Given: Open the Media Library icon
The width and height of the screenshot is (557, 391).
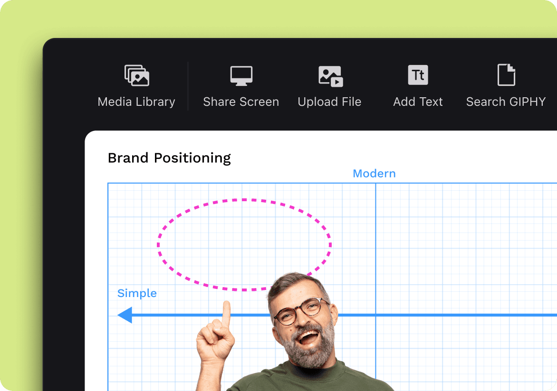Looking at the screenshot, I should (x=137, y=75).
